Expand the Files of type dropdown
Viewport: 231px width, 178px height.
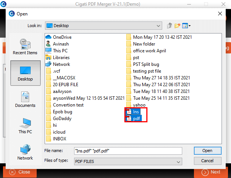point(178,162)
